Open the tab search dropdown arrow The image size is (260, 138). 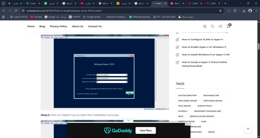[x=3, y=3]
